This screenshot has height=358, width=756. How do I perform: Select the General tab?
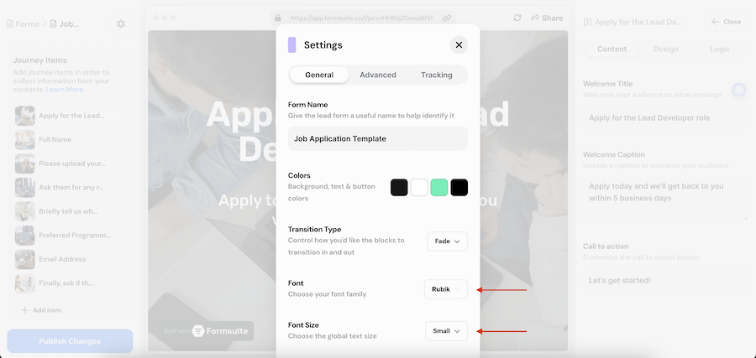tap(319, 75)
